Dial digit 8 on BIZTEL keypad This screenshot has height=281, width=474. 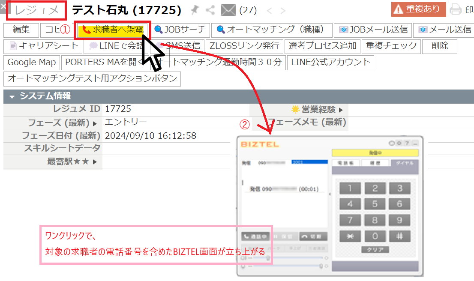pyautogui.click(x=375, y=220)
